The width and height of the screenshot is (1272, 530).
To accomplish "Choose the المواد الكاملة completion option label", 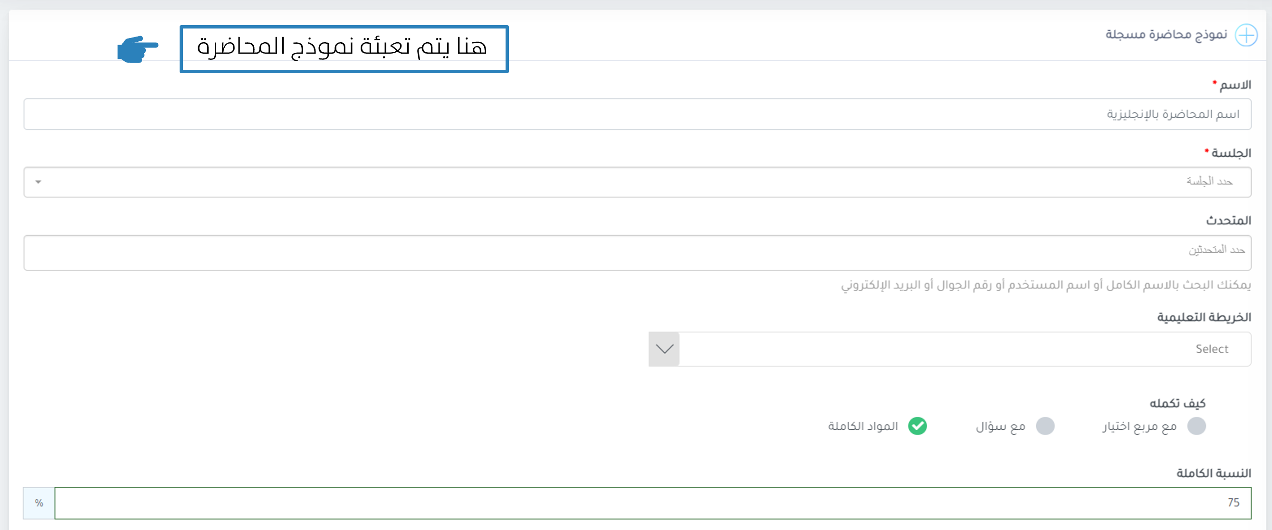I will pyautogui.click(x=862, y=426).
